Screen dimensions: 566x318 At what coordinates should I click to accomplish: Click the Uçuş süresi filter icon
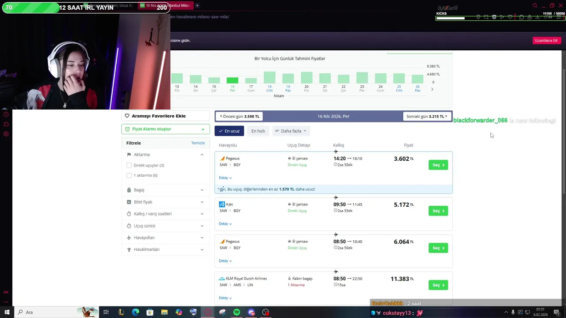pos(129,226)
